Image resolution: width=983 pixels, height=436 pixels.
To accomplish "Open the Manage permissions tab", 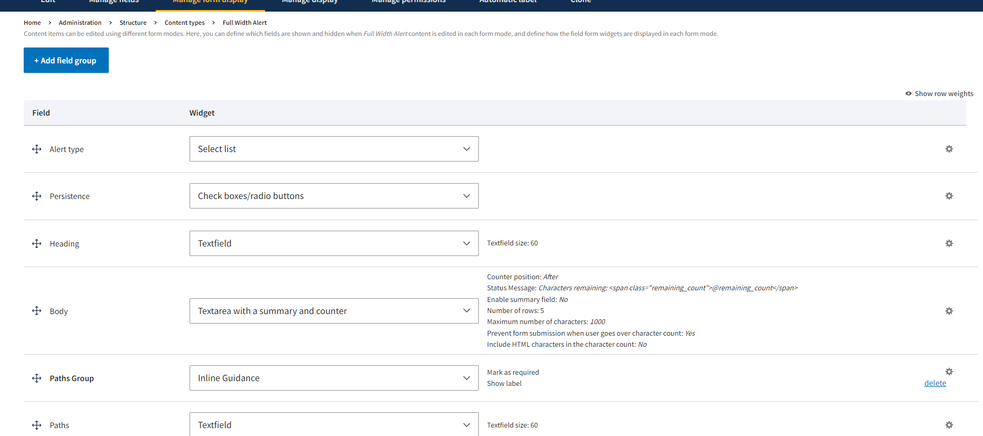I will pos(409,3).
